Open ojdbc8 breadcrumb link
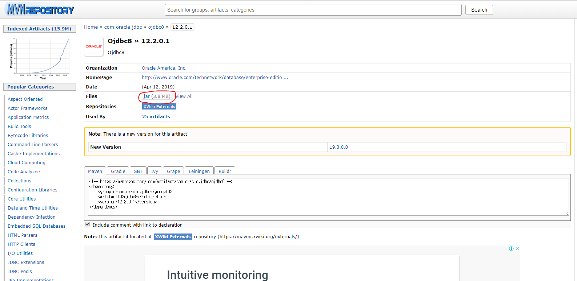 coord(156,27)
